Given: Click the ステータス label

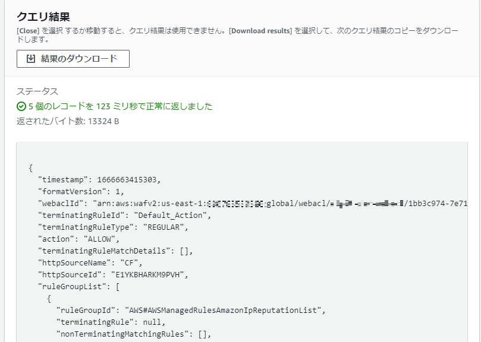Looking at the screenshot, I should tap(37, 91).
